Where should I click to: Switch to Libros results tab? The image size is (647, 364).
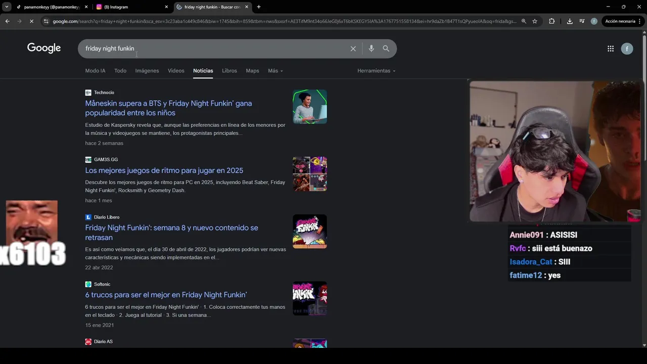229,71
